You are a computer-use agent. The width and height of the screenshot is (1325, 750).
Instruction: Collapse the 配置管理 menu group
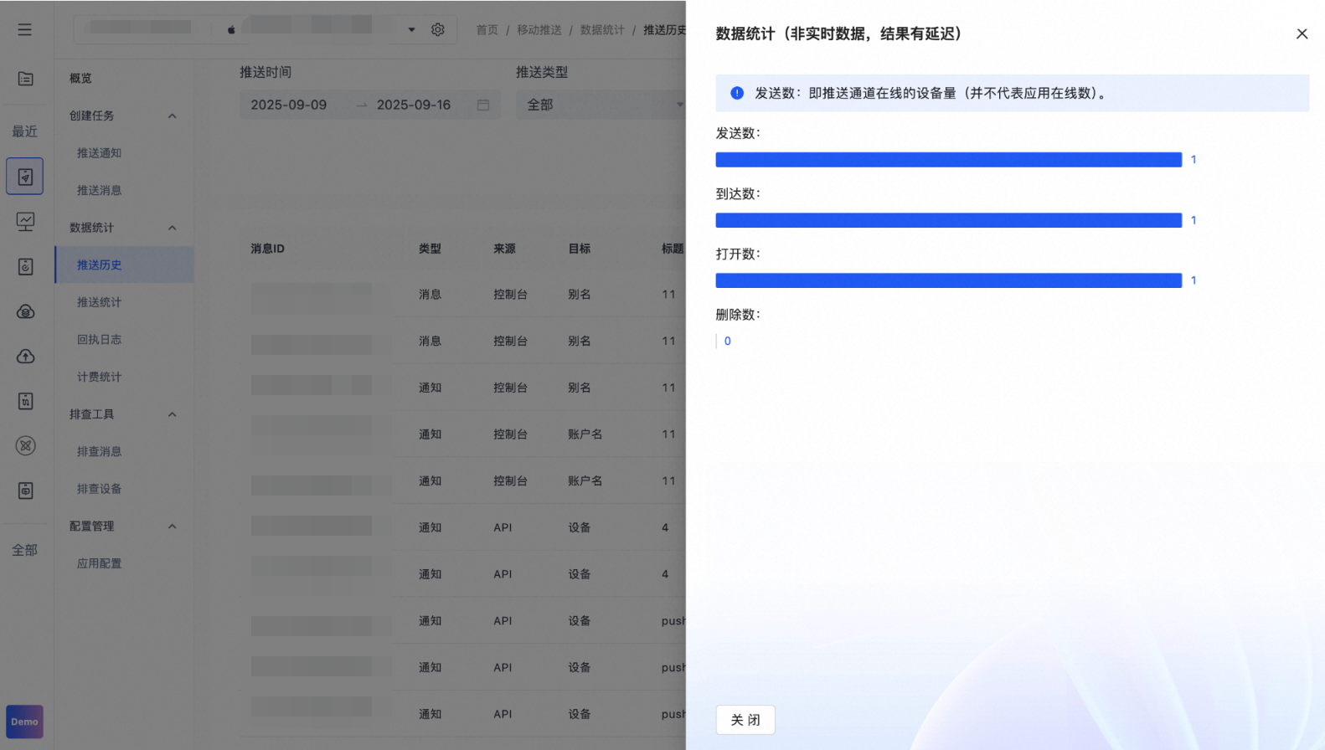173,527
